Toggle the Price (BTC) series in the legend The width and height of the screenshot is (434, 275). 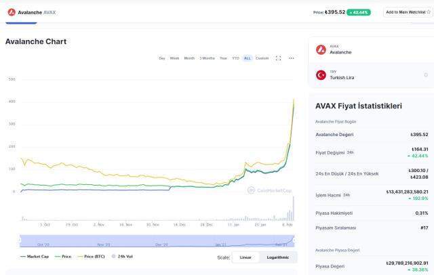(x=92, y=257)
